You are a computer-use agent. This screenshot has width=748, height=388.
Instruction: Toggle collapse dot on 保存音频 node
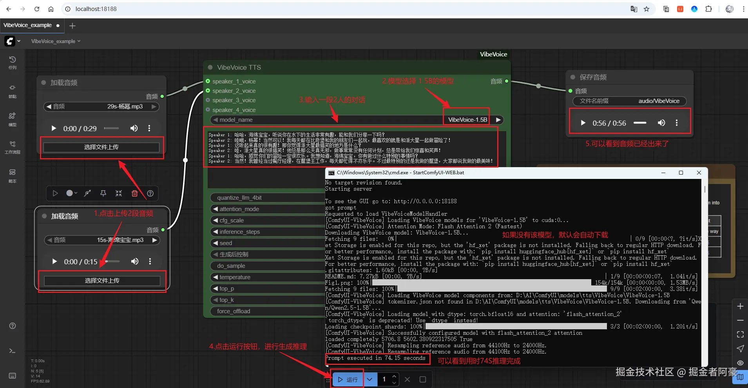coord(573,77)
